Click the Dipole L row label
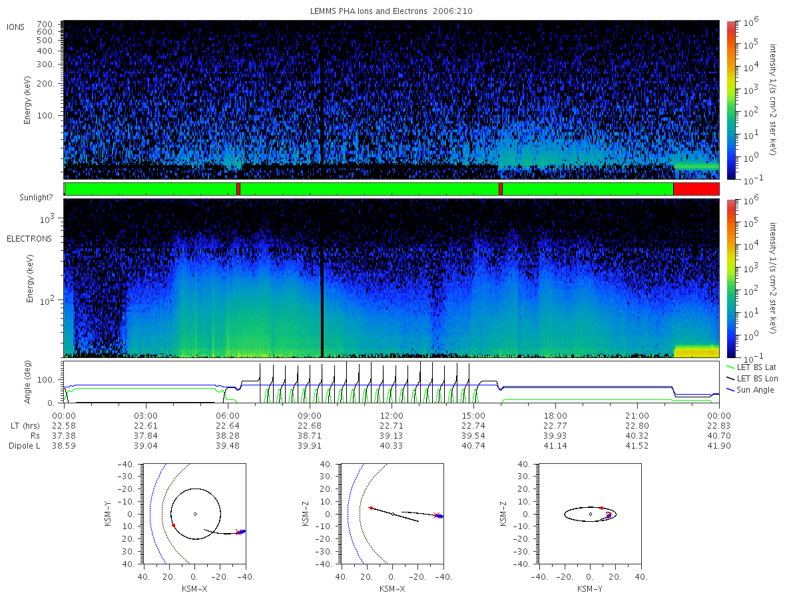Viewport: 799px width, 599px height. [25, 445]
